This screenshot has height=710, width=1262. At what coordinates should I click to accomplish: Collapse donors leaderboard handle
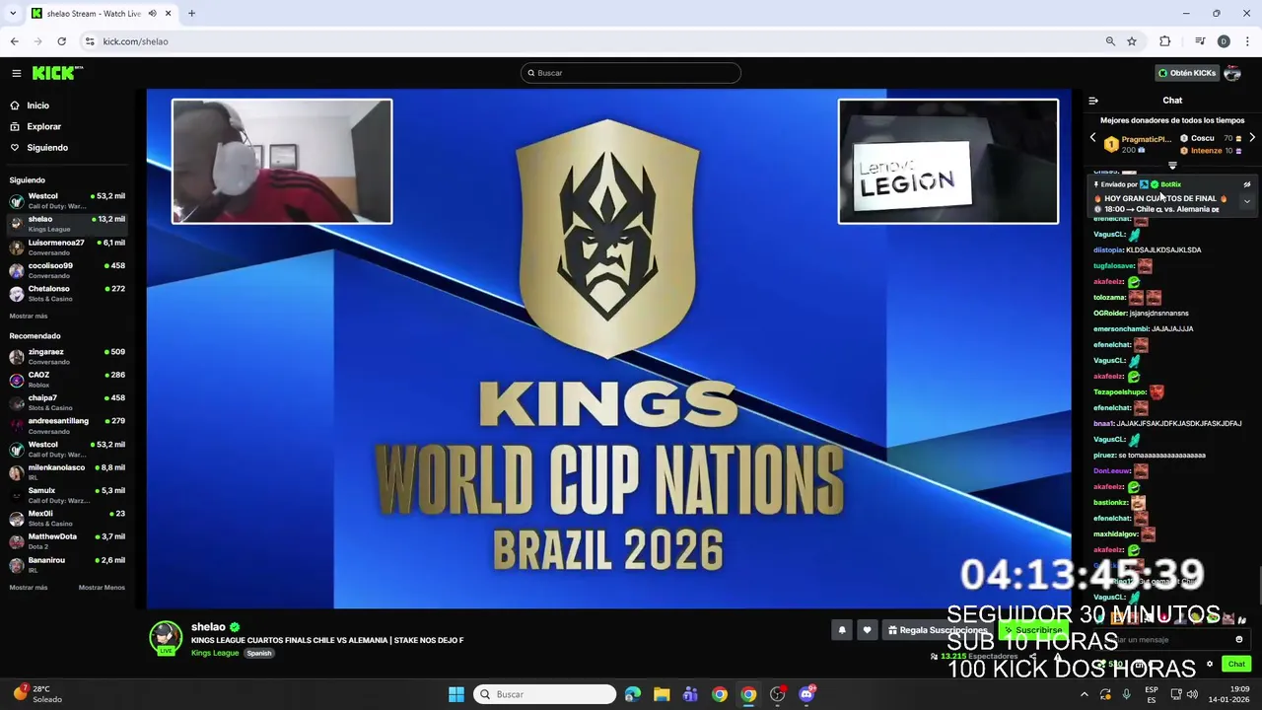[x=1172, y=166]
